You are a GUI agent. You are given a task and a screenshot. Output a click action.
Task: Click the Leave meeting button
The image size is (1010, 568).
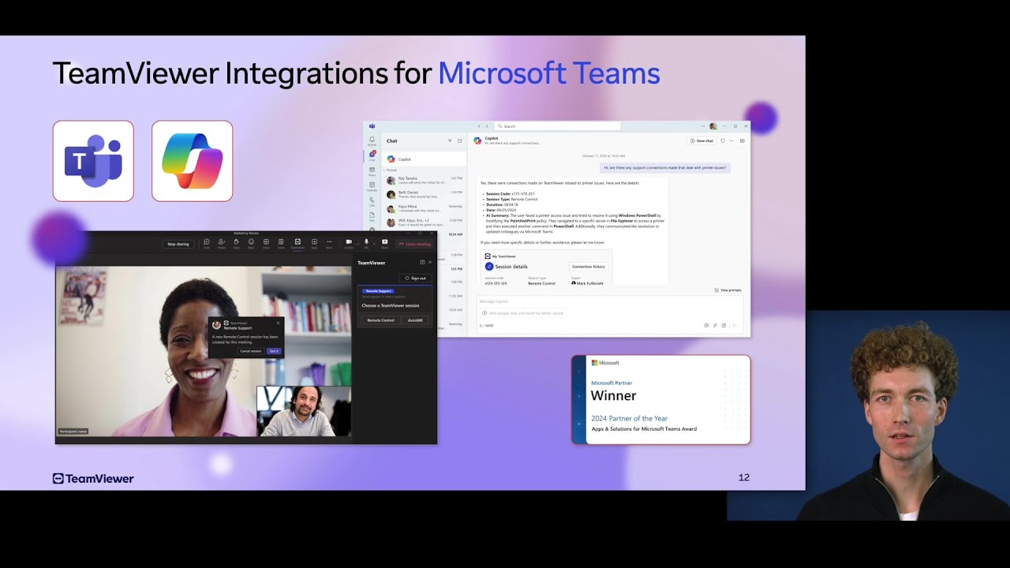tap(414, 244)
